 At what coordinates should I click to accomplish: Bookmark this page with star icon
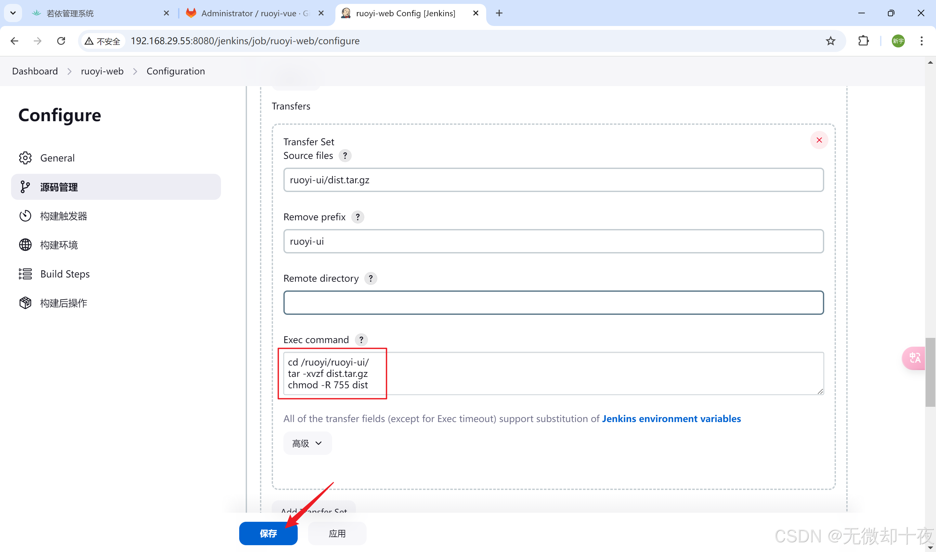point(830,41)
